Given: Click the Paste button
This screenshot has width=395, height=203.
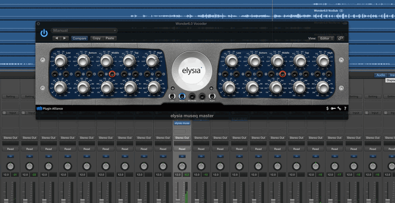Looking at the screenshot, I should tap(110, 38).
